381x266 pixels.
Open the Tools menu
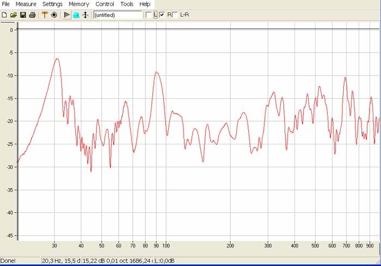(x=127, y=4)
